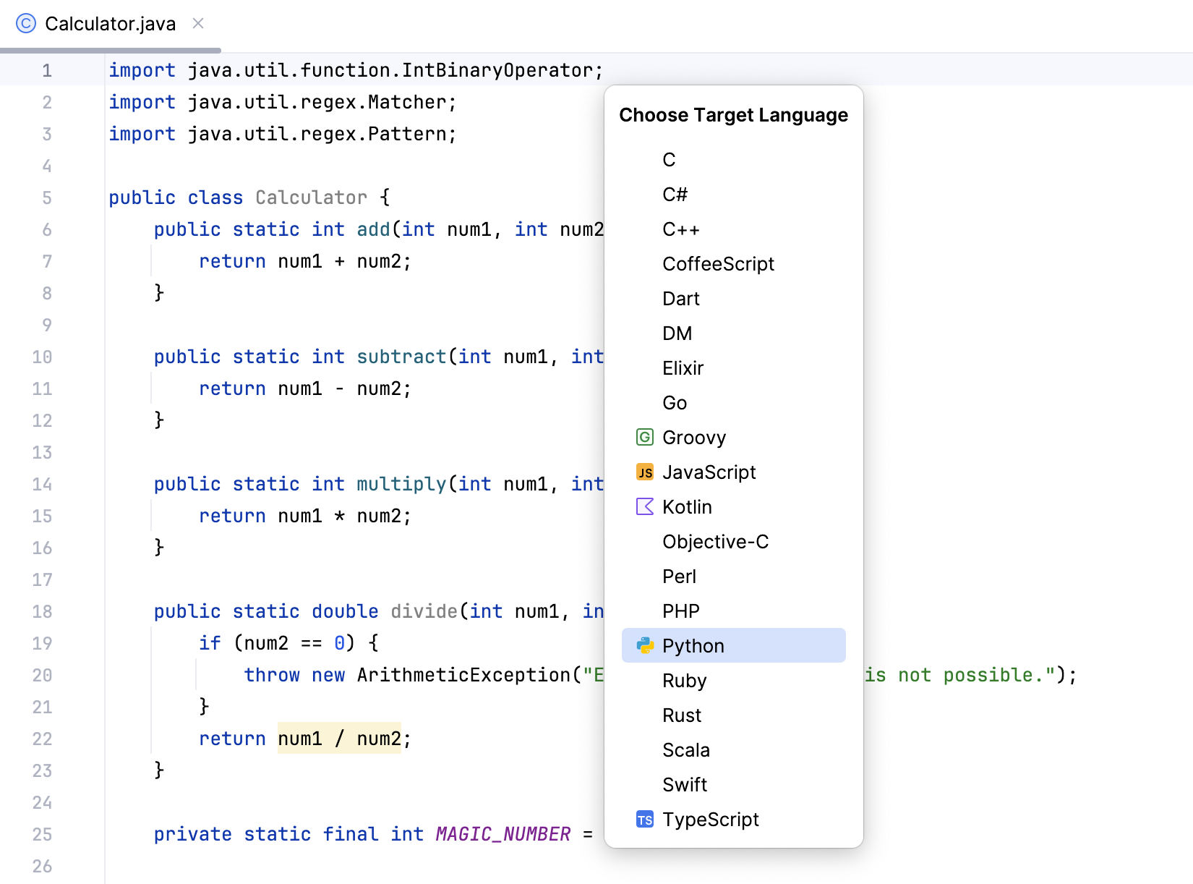This screenshot has width=1193, height=884.
Task: Select JavaScript as target language
Action: [734, 472]
